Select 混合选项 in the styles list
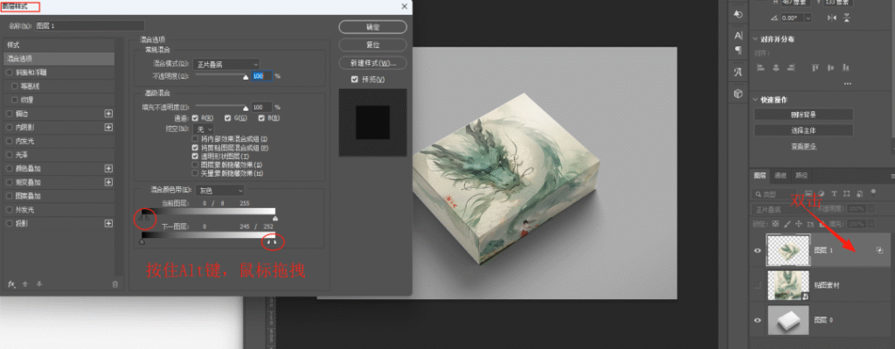 click(x=59, y=59)
